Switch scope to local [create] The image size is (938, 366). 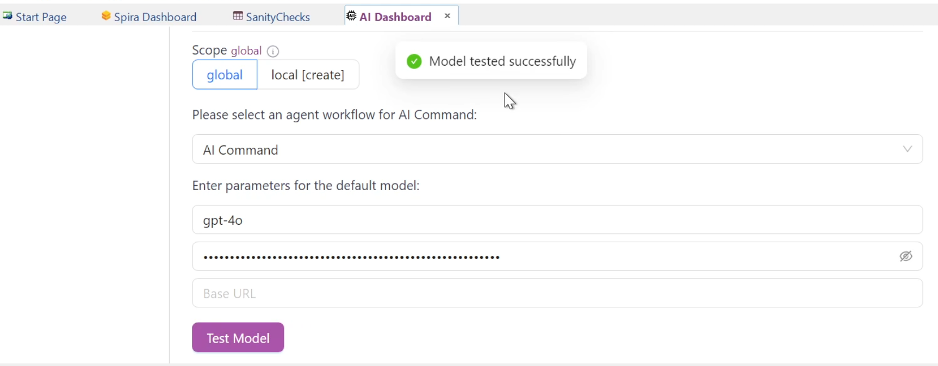click(x=308, y=75)
